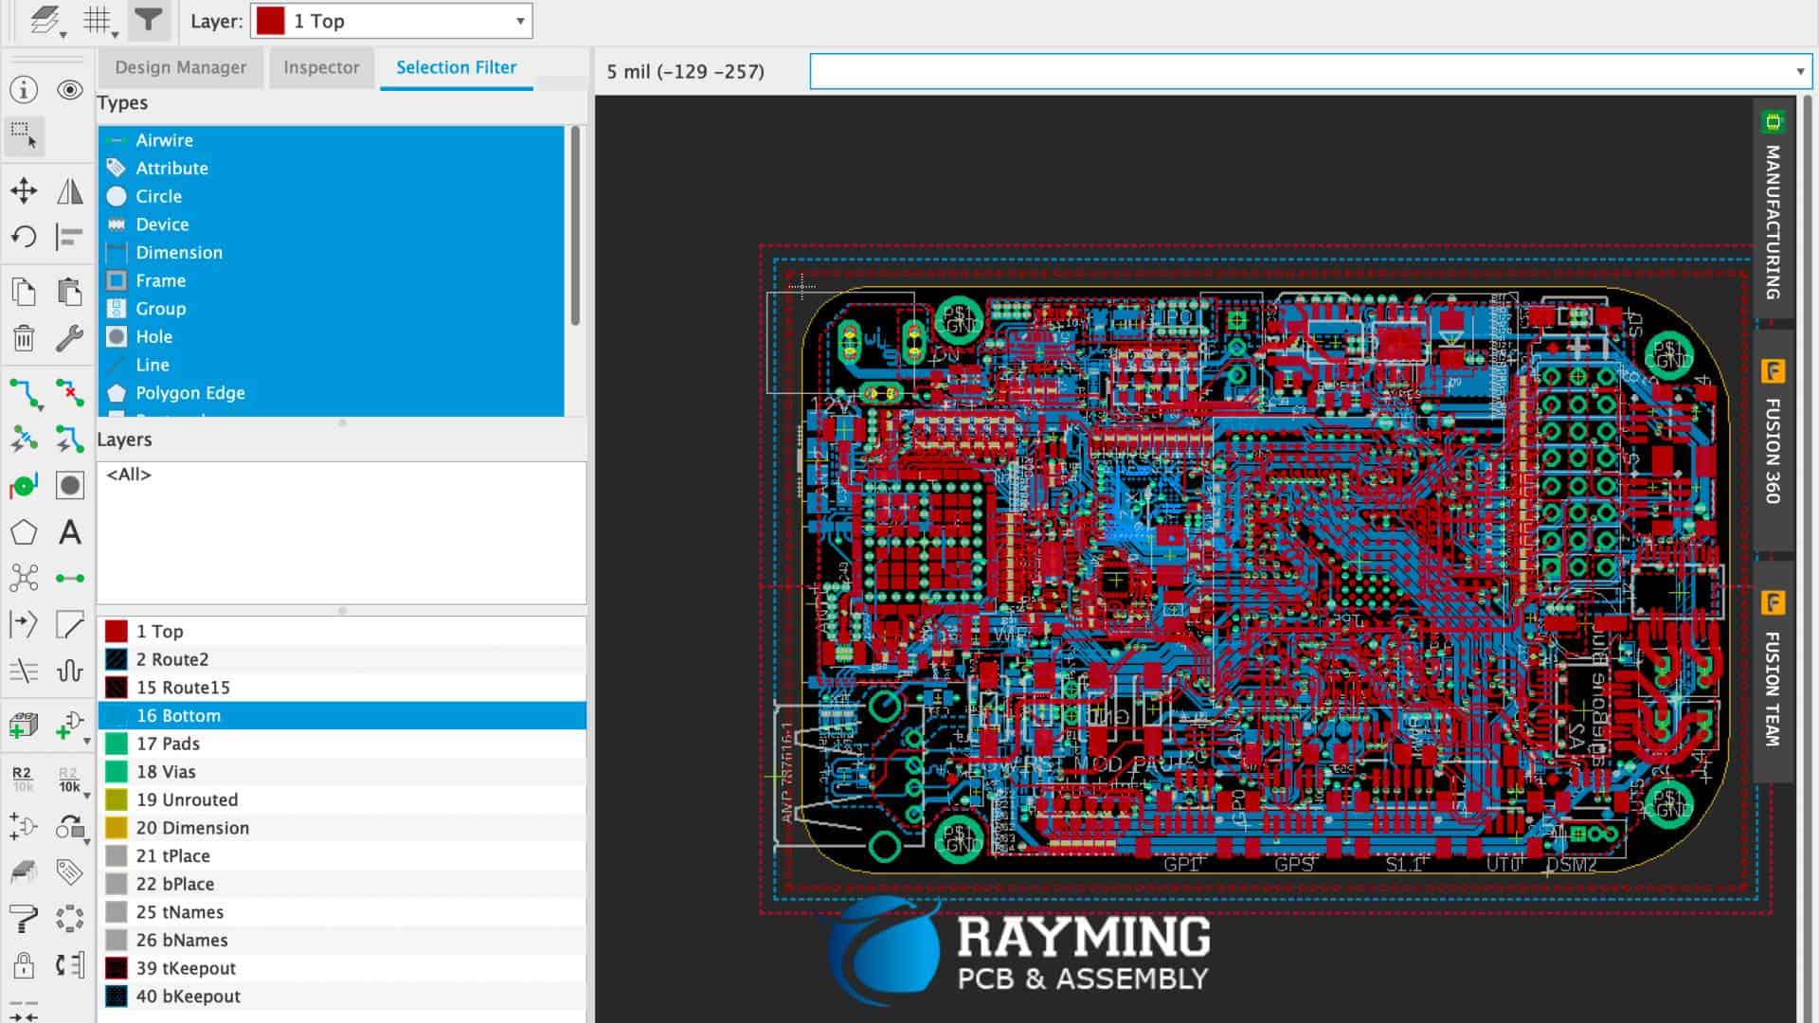Open the grid settings icon in top toolbar

pyautogui.click(x=99, y=19)
